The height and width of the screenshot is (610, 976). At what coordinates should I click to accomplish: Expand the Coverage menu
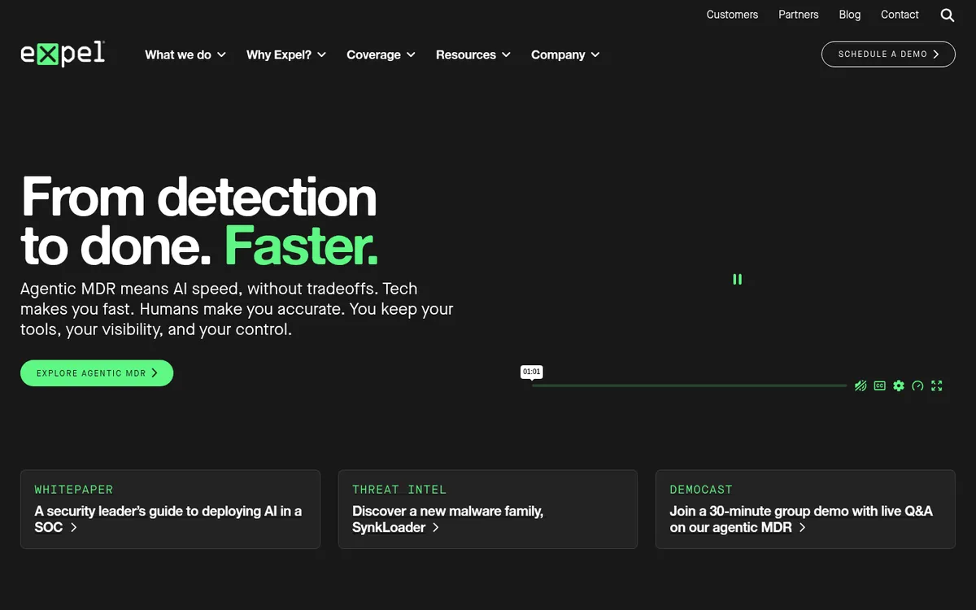point(381,54)
